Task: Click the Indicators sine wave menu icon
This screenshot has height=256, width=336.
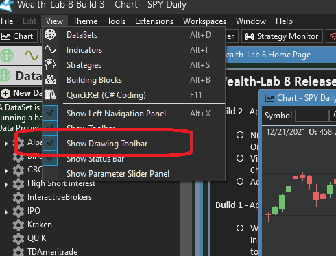Action: point(50,49)
